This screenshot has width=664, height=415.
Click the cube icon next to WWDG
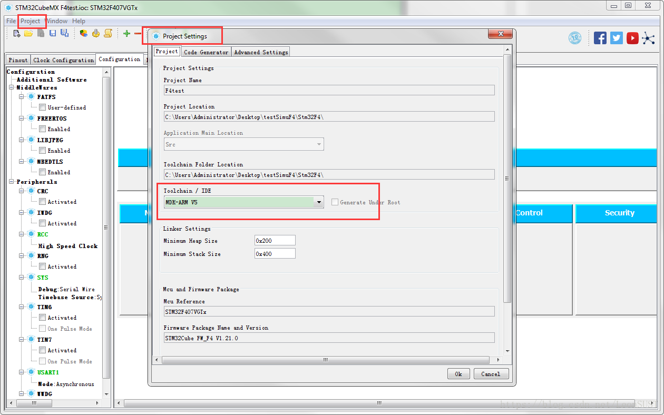tap(31, 394)
